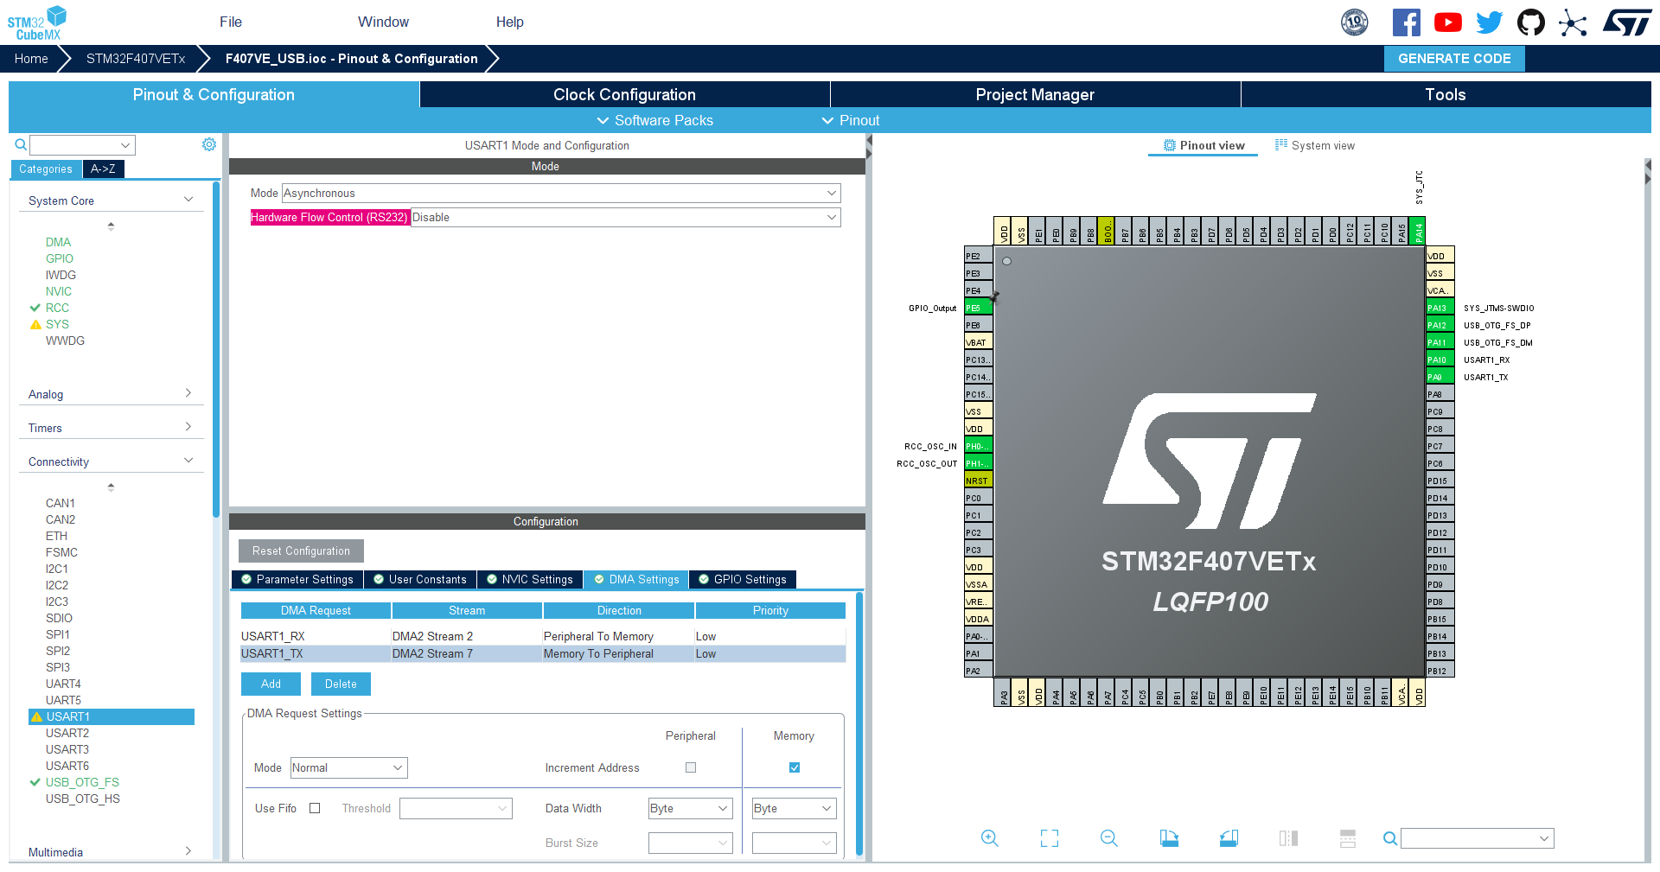This screenshot has height=872, width=1660.
Task: Click the Reset Configuration button
Action: pos(301,551)
